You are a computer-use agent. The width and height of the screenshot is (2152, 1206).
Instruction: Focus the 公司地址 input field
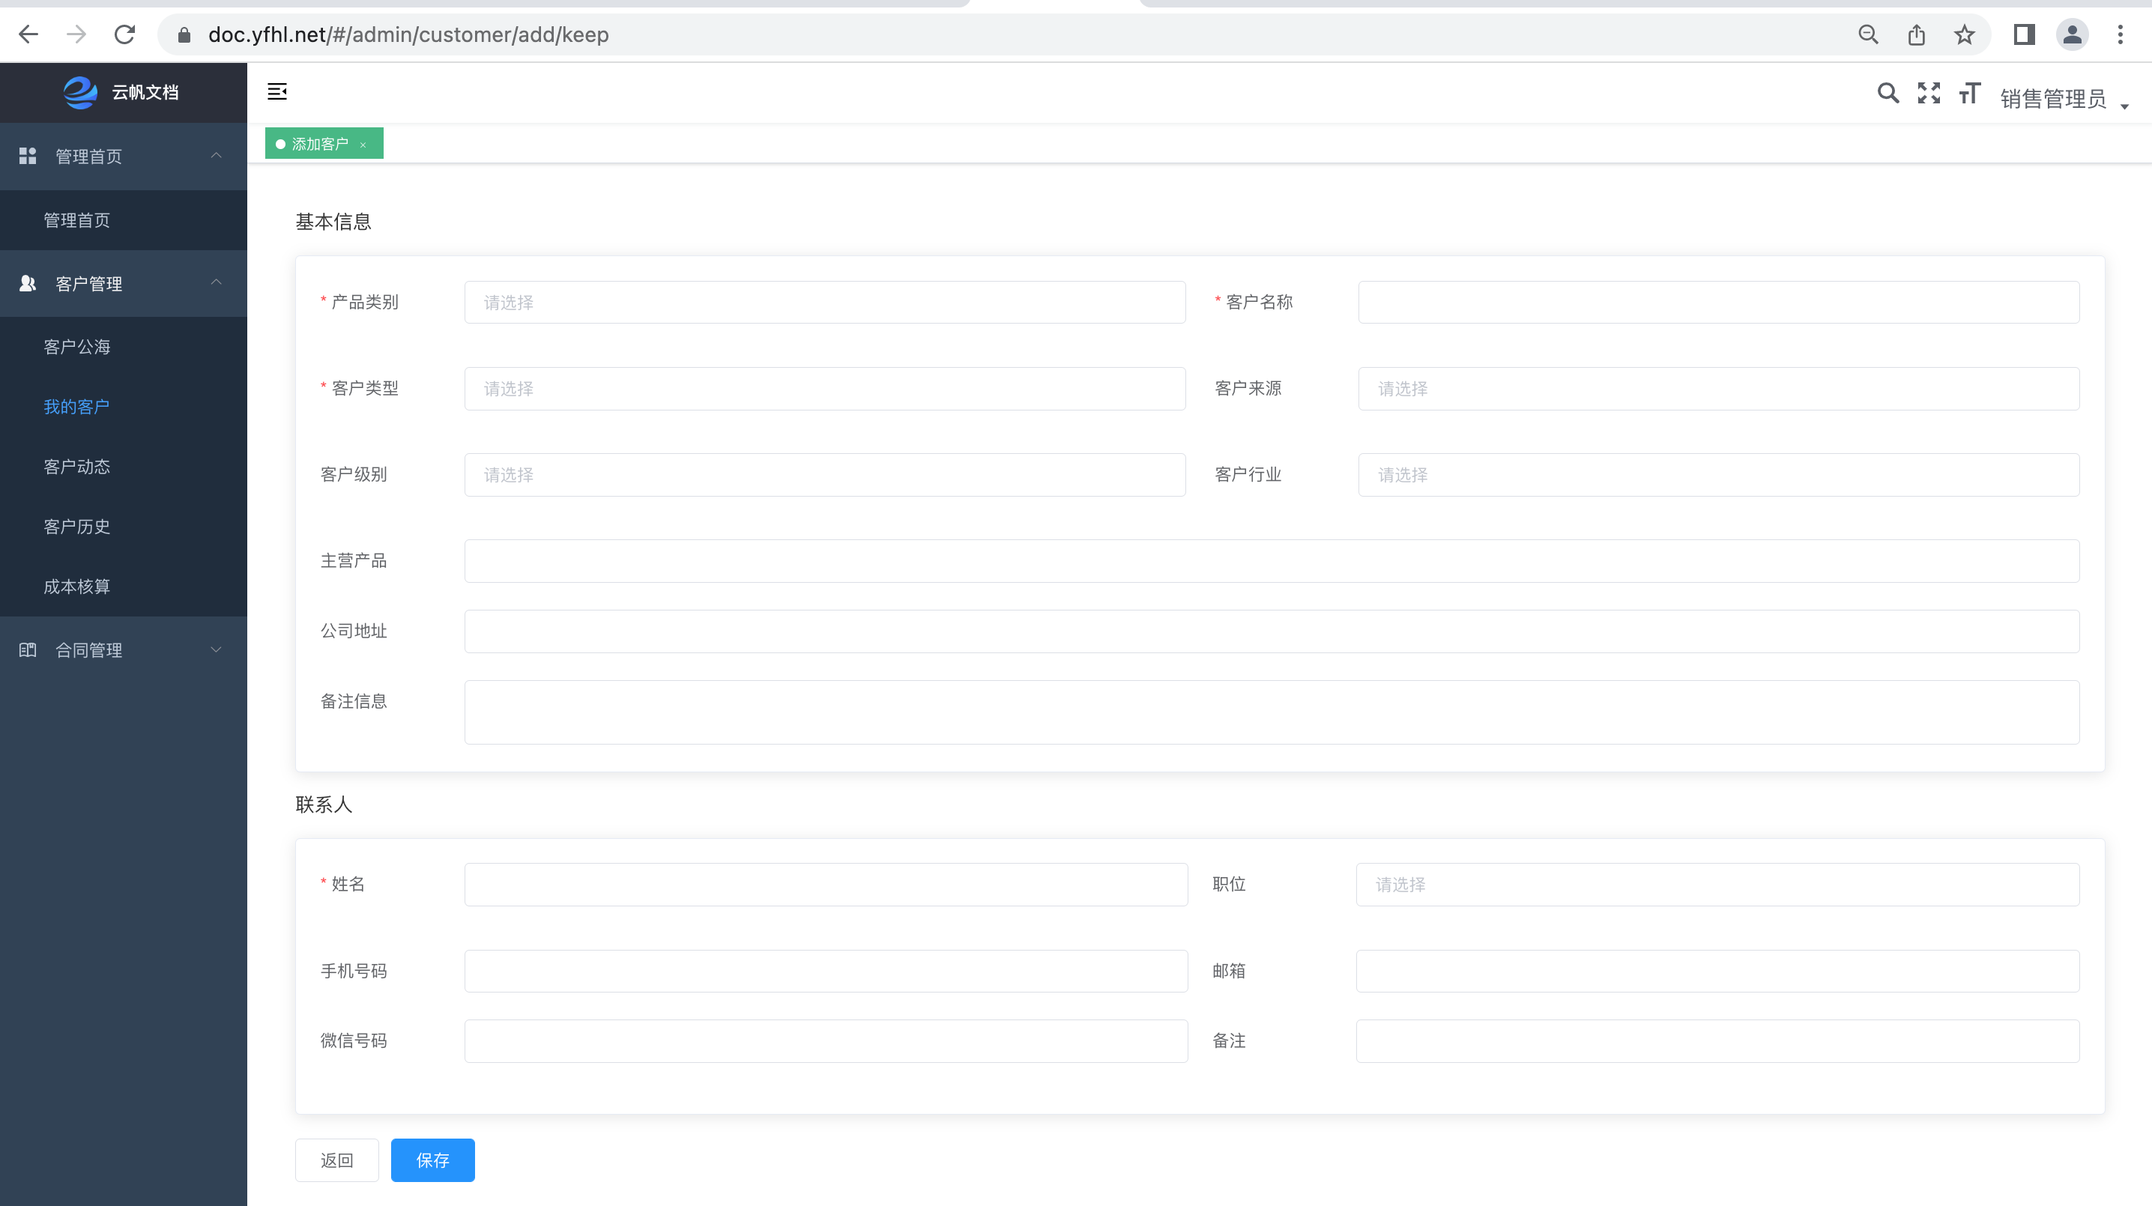point(1272,631)
